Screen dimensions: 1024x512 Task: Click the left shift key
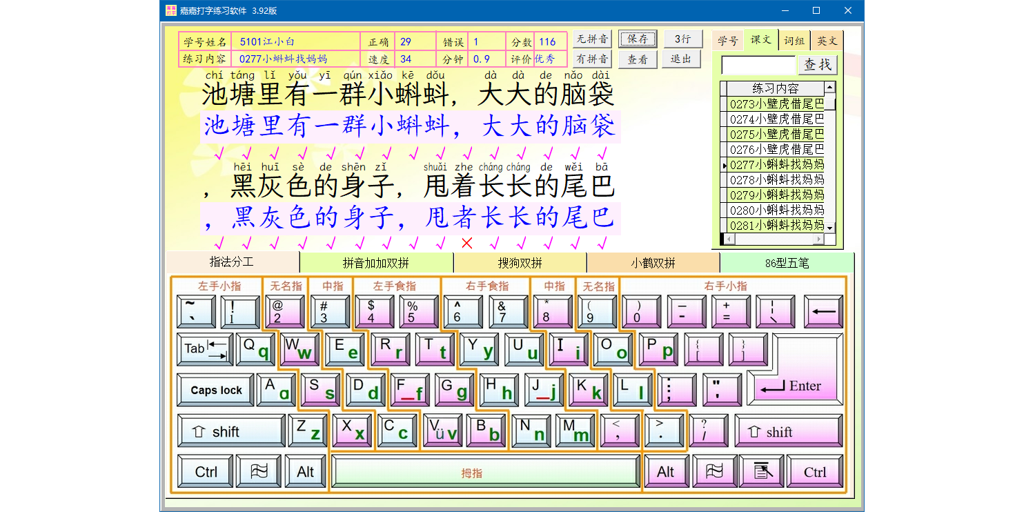[231, 431]
